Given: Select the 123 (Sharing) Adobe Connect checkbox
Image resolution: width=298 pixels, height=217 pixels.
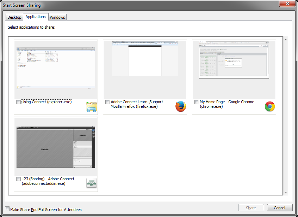Looking at the screenshot, I should (18, 179).
